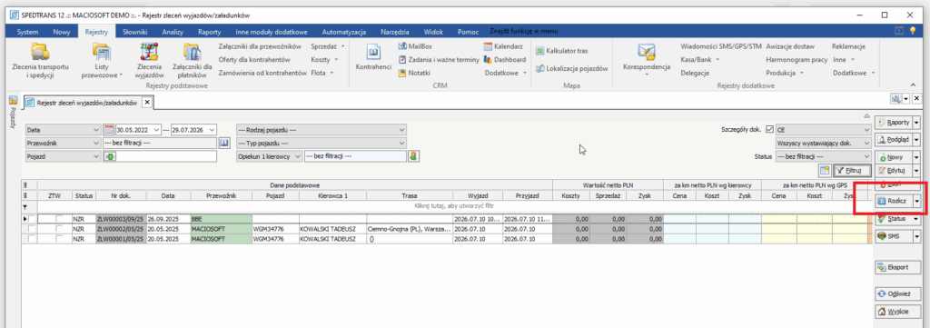The height and width of the screenshot is (328, 930).
Task: Click the magnifier icon beside the tab list arrow
Action: [895, 98]
